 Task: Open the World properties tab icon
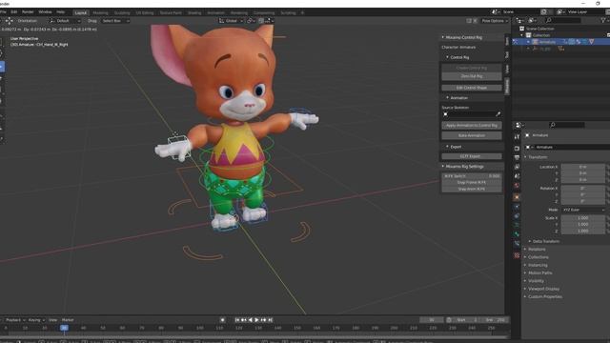(517, 186)
